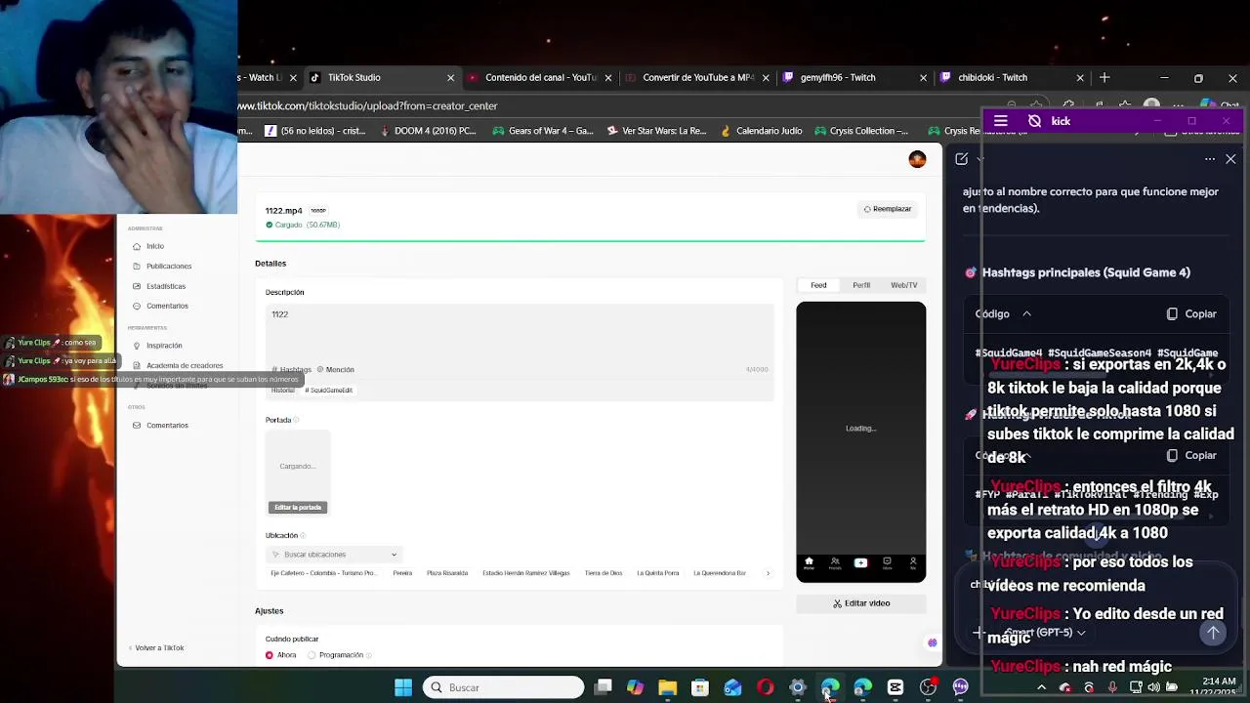Screen dimensions: 1250x703
Task: Show hidden system tray icons
Action: tap(1041, 687)
